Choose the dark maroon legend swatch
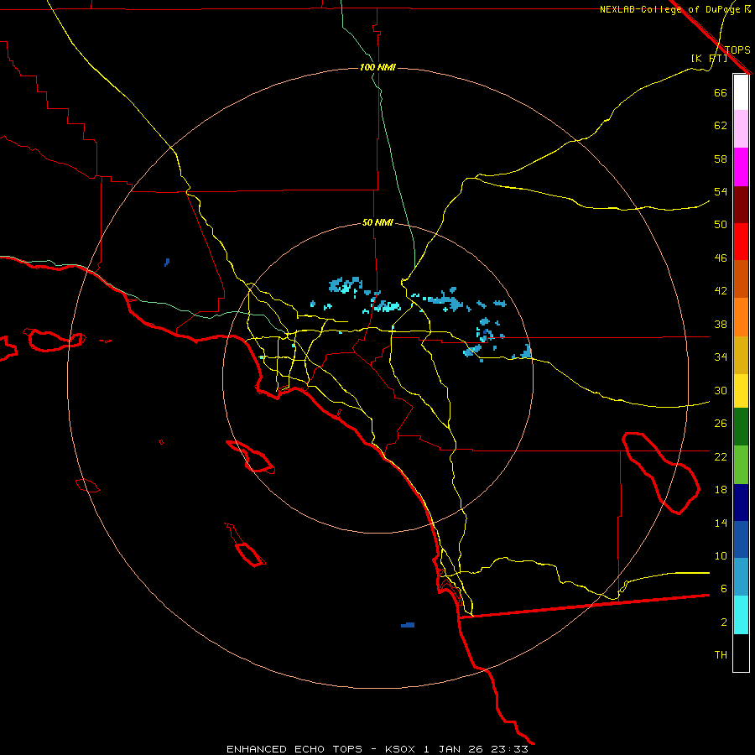The width and height of the screenshot is (755, 755). pos(741,205)
